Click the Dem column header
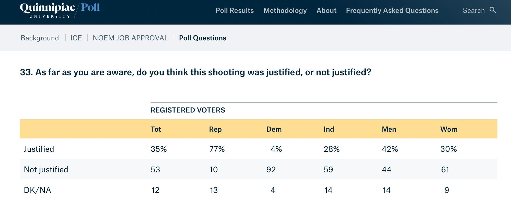The height and width of the screenshot is (216, 511). pos(274,129)
